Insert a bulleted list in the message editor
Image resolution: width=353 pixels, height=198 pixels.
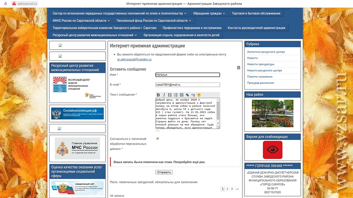[x=170, y=95]
